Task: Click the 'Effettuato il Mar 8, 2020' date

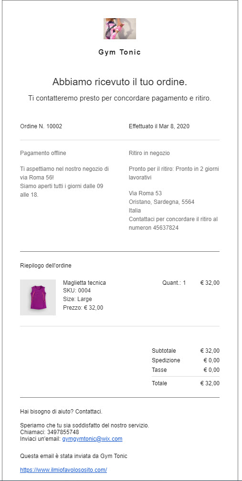Action: (159, 126)
